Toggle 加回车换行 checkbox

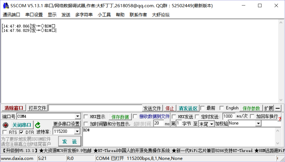(x=252, y=116)
